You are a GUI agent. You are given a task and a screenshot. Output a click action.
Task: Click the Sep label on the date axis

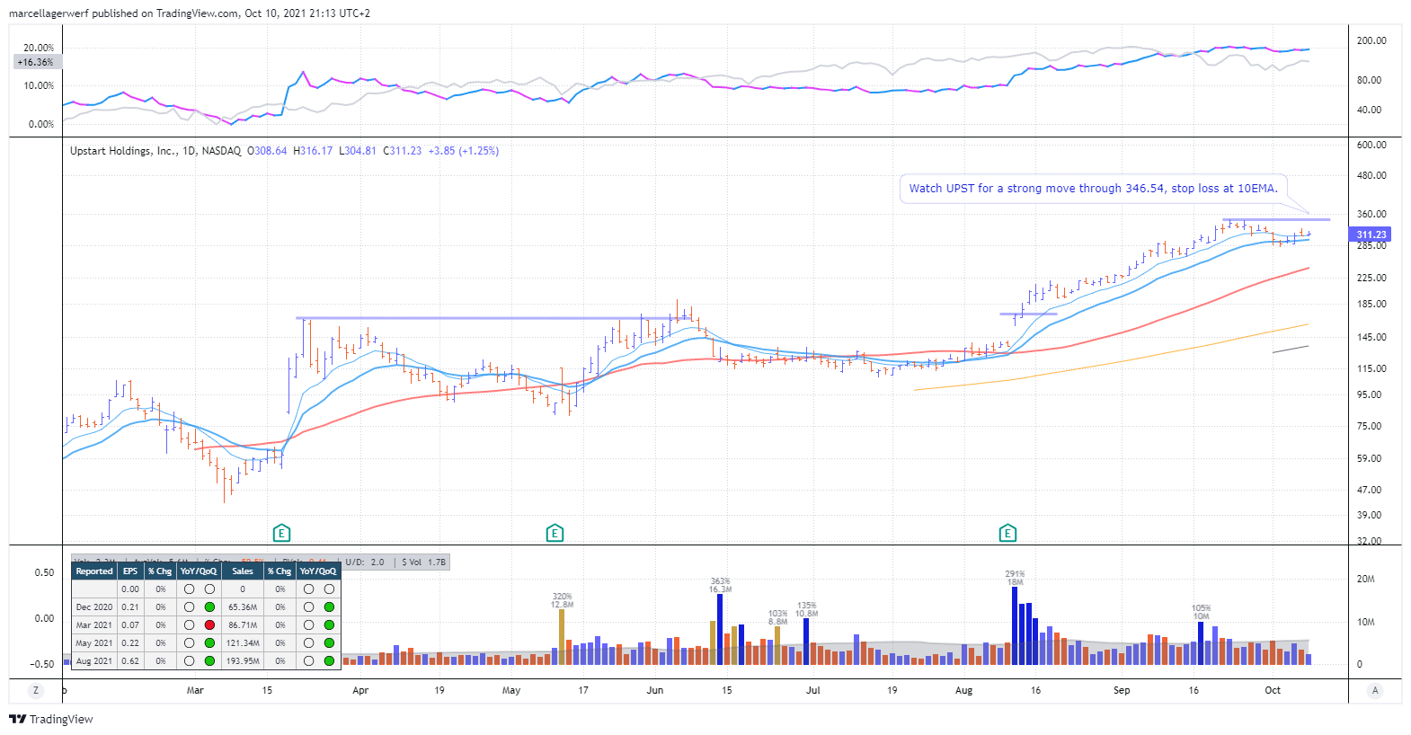click(1122, 690)
